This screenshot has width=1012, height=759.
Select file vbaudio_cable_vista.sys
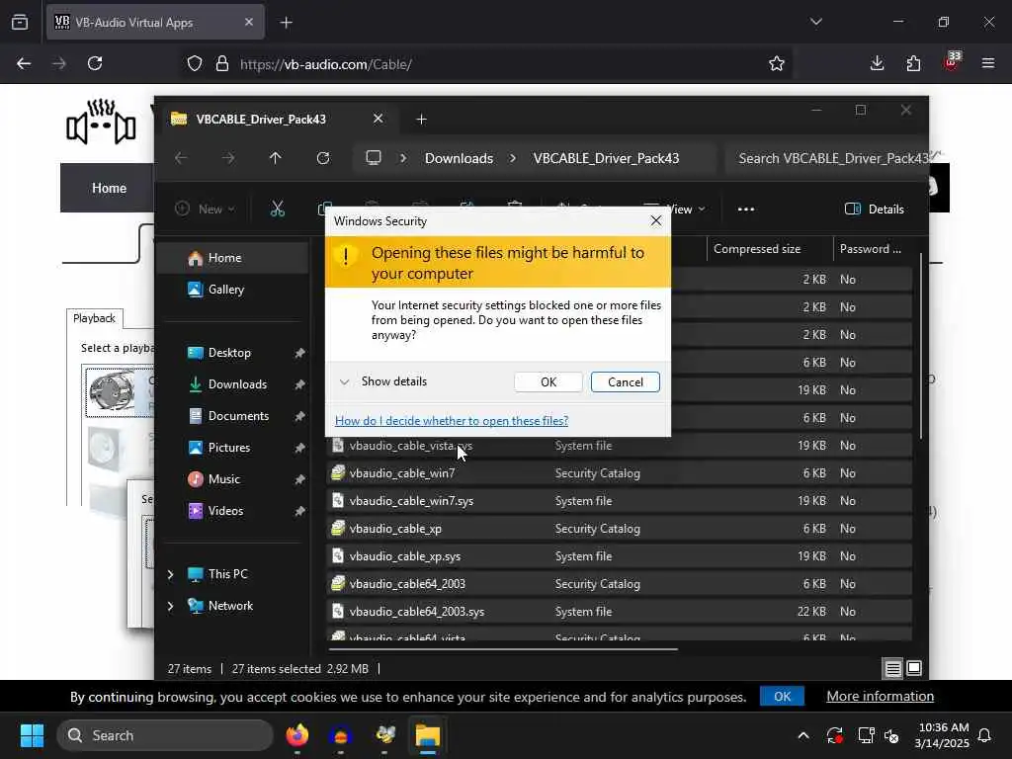pyautogui.click(x=619, y=446)
